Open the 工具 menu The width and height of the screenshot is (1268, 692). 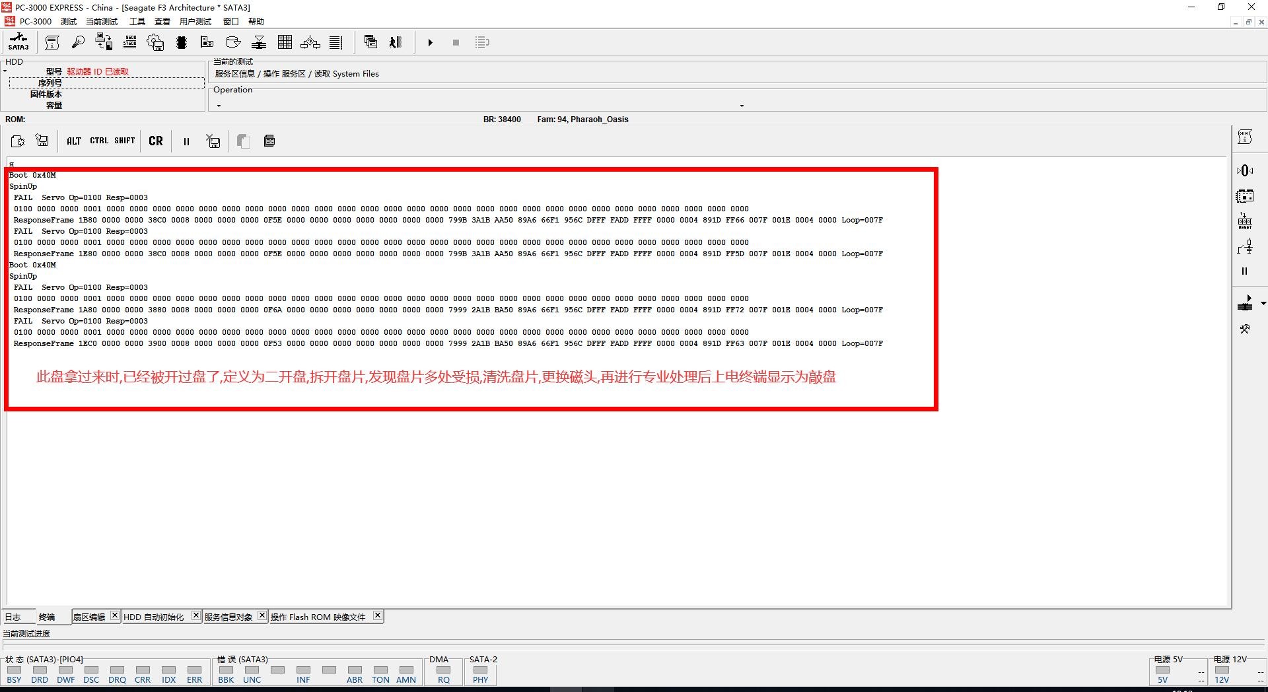tap(137, 21)
